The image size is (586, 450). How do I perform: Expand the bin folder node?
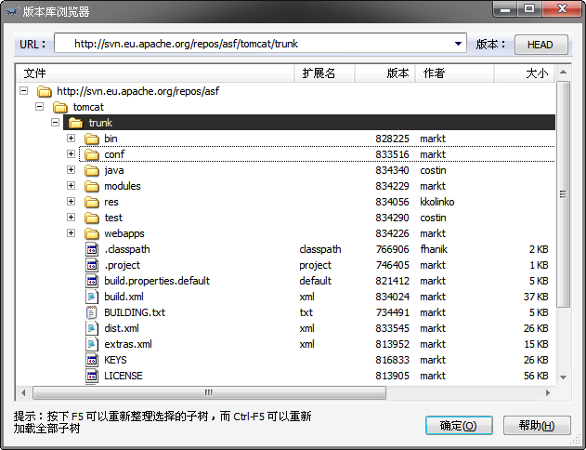pos(71,139)
